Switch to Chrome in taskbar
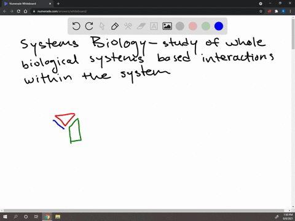Image resolution: width=295 pixels, height=221 pixels. click(47, 217)
